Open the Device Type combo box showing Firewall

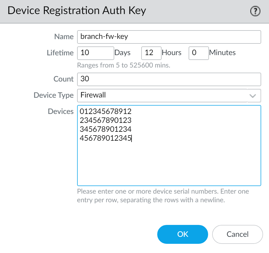click(x=162, y=95)
